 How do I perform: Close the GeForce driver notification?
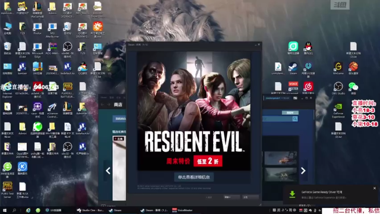click(375, 188)
